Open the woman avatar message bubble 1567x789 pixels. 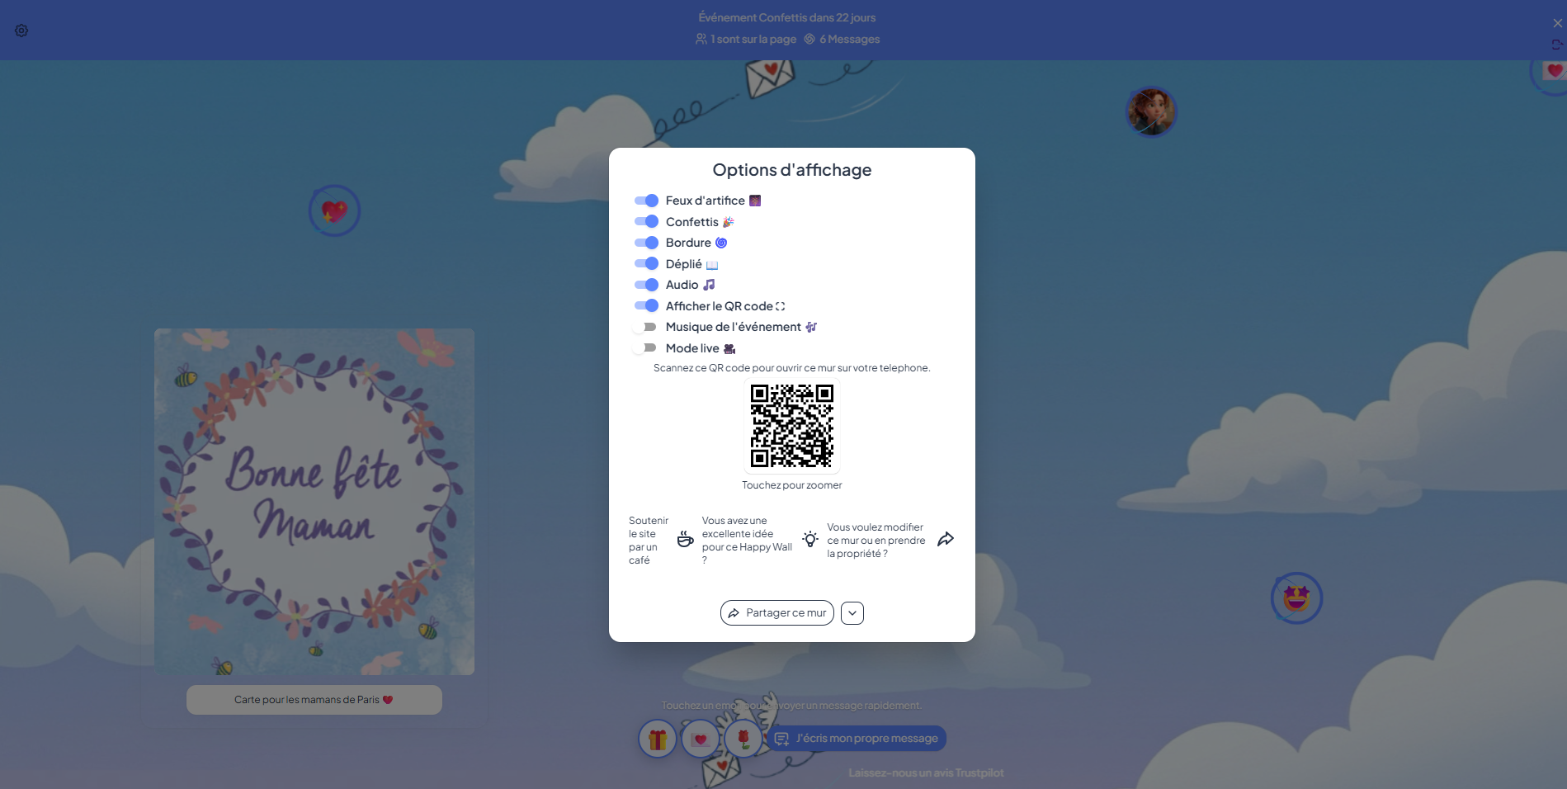[1151, 111]
